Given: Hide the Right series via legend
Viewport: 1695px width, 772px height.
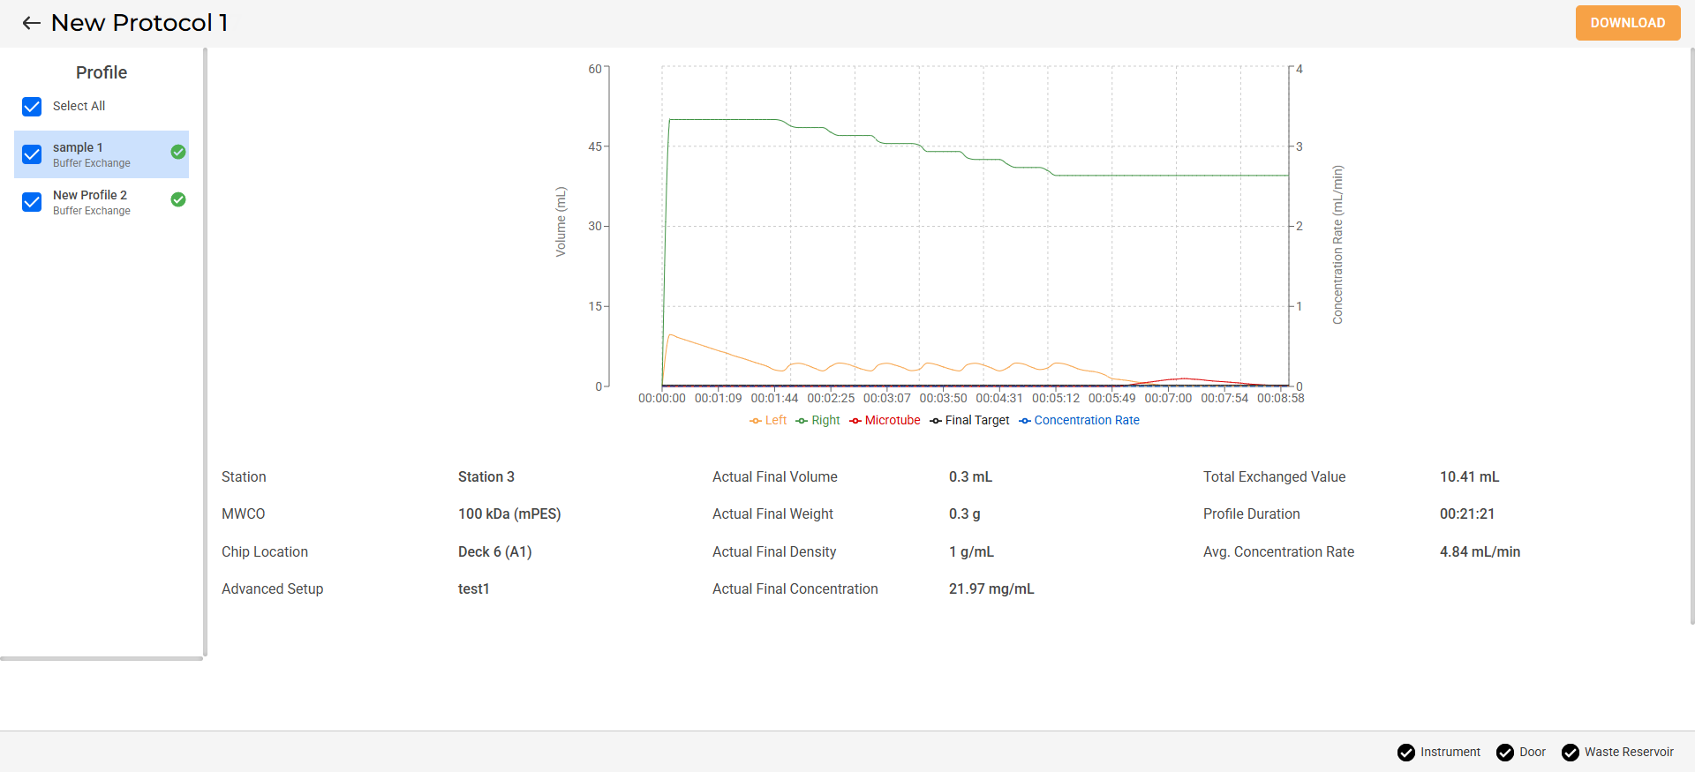Looking at the screenshot, I should tap(818, 421).
